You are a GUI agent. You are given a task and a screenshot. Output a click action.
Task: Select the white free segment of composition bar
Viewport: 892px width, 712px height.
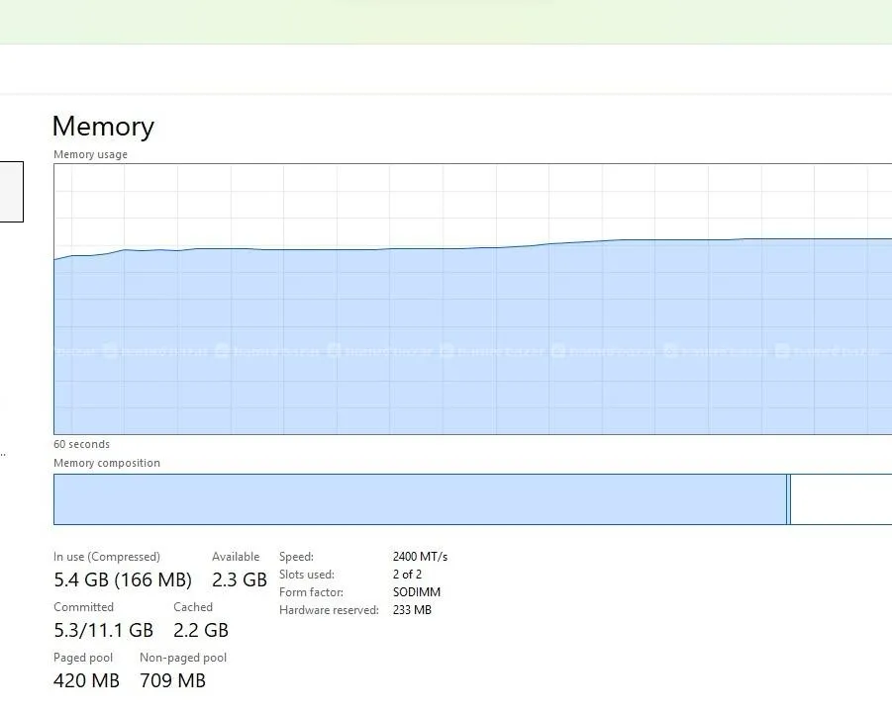841,499
